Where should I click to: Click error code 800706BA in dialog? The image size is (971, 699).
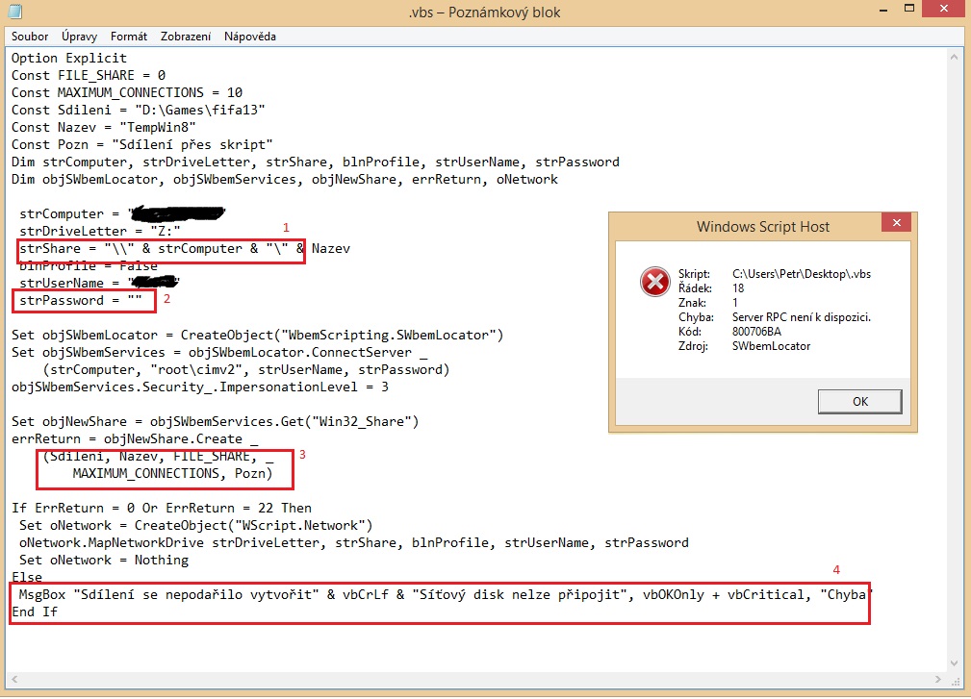click(x=756, y=332)
